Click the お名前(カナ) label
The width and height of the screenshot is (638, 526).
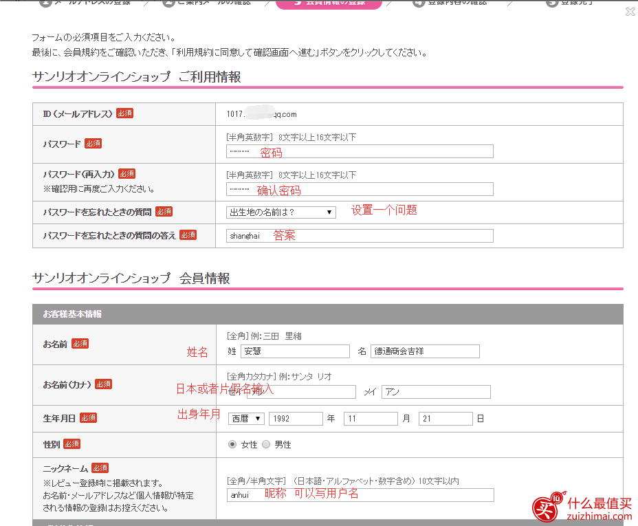(x=67, y=384)
